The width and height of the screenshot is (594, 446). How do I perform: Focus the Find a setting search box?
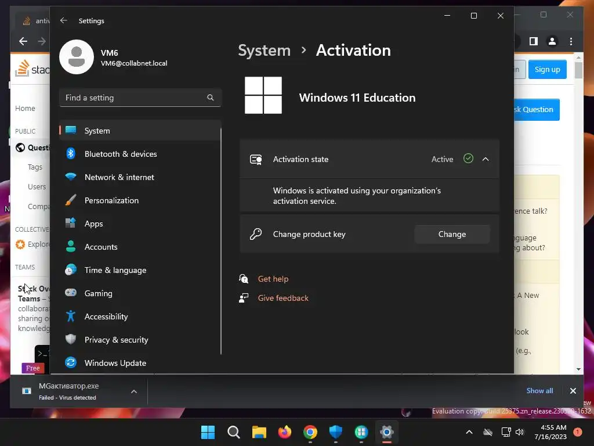pyautogui.click(x=140, y=98)
